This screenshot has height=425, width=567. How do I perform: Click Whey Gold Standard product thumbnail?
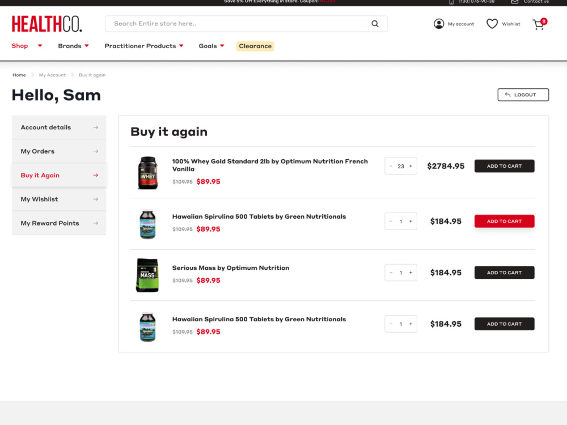pyautogui.click(x=148, y=173)
